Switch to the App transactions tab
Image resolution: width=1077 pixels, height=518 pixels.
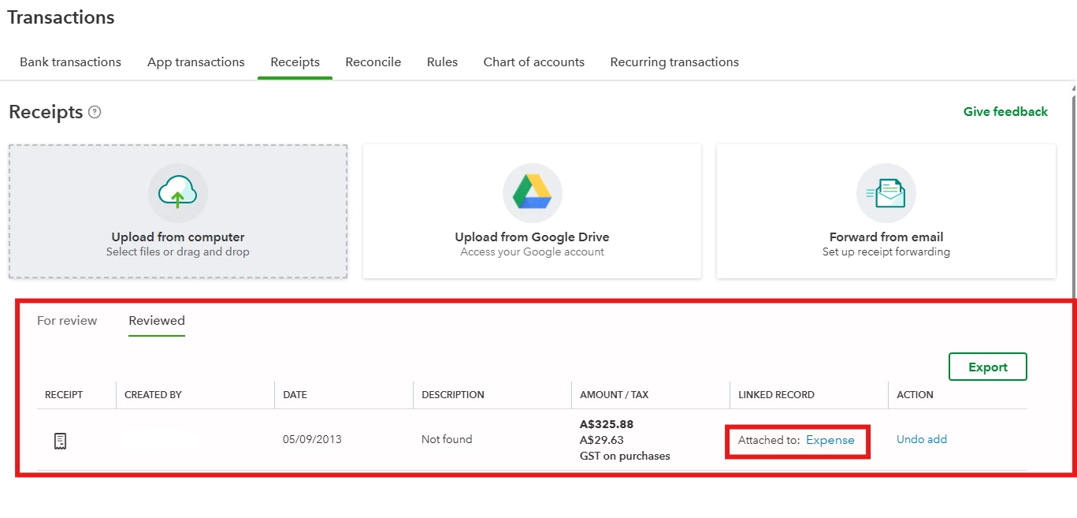pyautogui.click(x=196, y=62)
